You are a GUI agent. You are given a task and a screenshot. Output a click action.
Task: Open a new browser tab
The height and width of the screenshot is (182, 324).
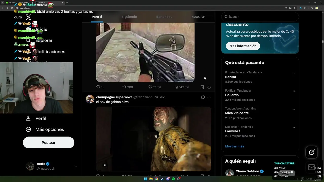pyautogui.click(x=67, y=3)
